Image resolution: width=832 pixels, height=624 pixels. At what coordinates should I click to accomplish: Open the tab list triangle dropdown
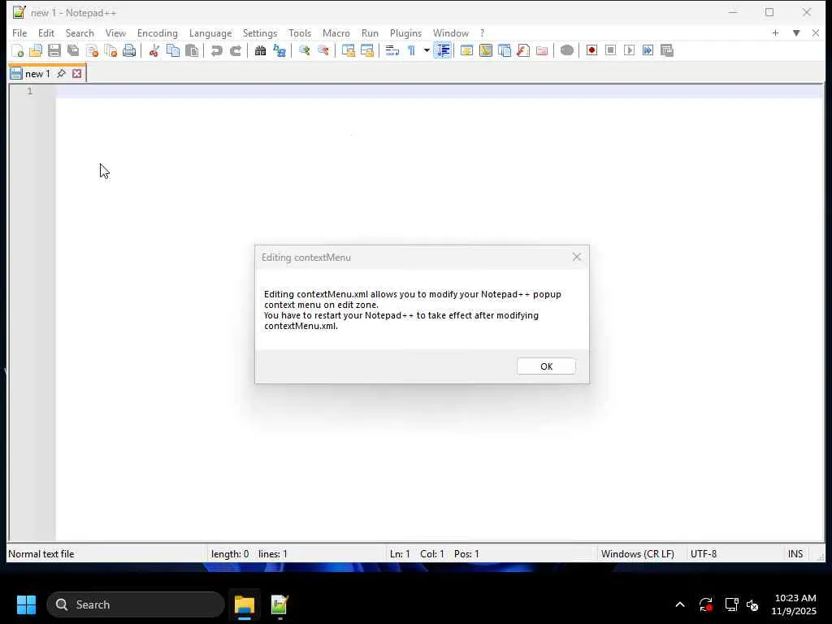[796, 32]
